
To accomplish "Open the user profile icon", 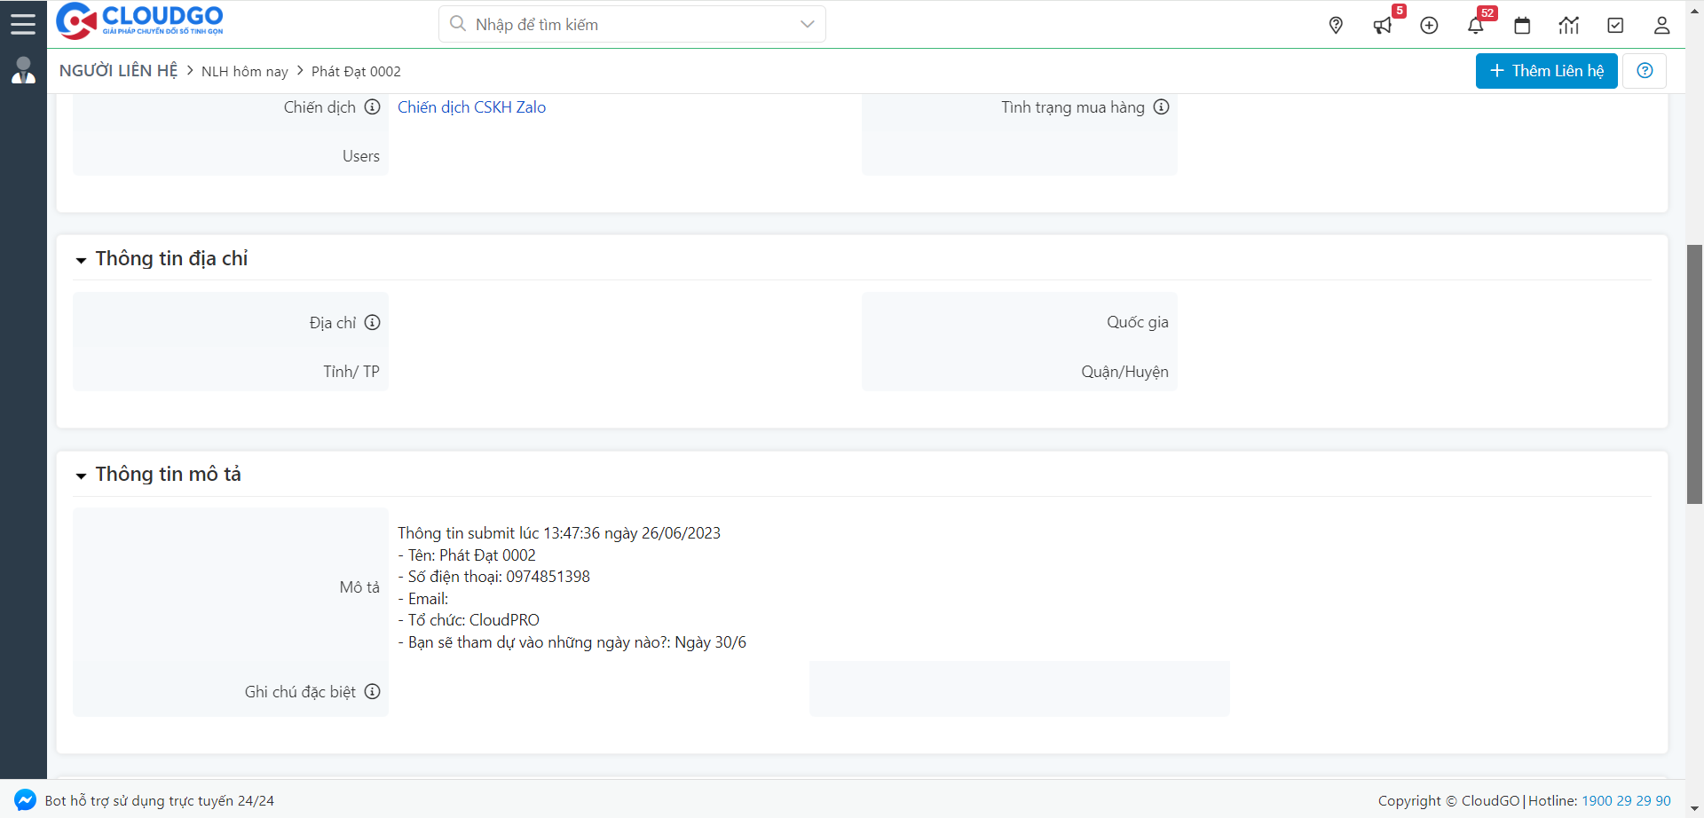I will coord(1661,26).
